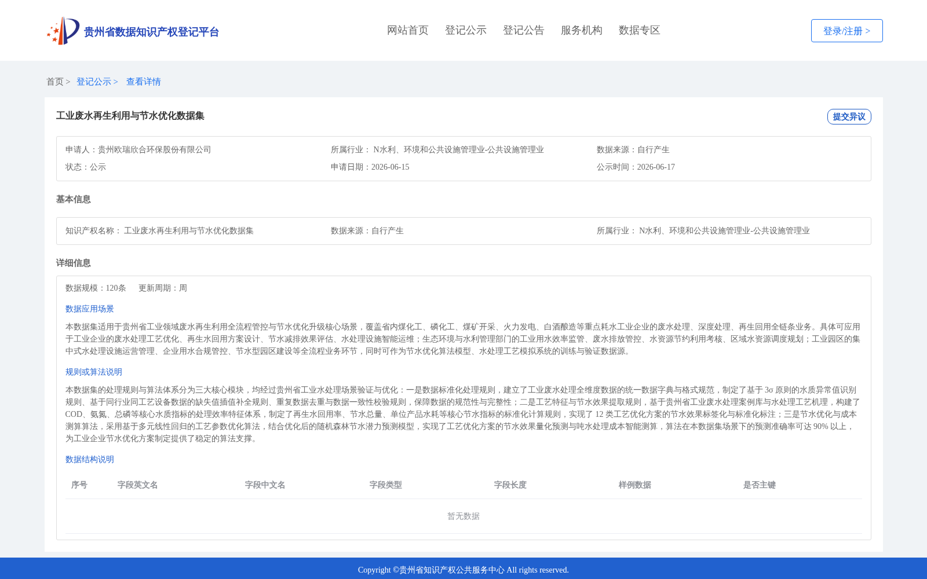
Task: Click 状态：公示 text
Action: 86,167
